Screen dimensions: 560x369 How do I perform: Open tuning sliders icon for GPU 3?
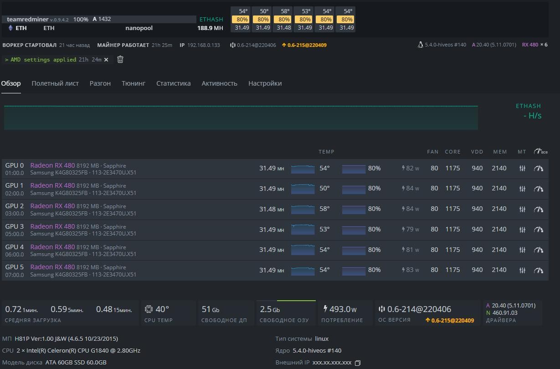tap(522, 230)
